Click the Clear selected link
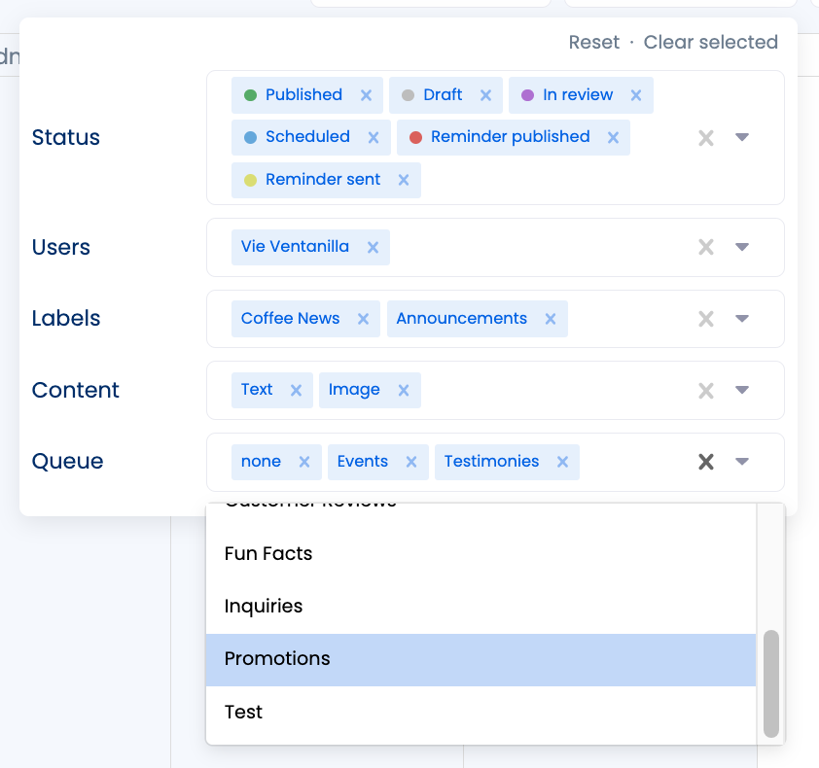The image size is (819, 768). click(711, 43)
